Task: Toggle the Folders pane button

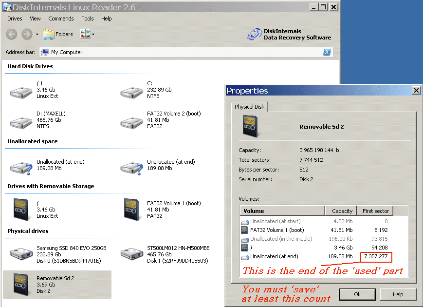Action: tap(58, 34)
